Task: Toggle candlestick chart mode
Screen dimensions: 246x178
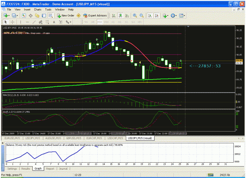Action: pyautogui.click(x=120, y=15)
